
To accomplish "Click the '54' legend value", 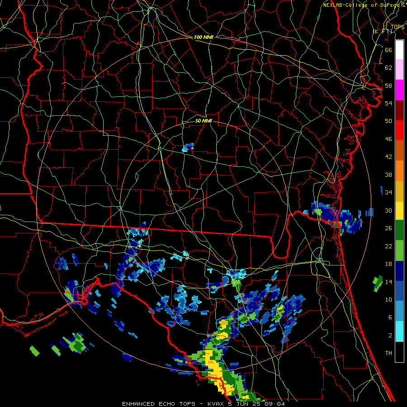I will (x=388, y=103).
